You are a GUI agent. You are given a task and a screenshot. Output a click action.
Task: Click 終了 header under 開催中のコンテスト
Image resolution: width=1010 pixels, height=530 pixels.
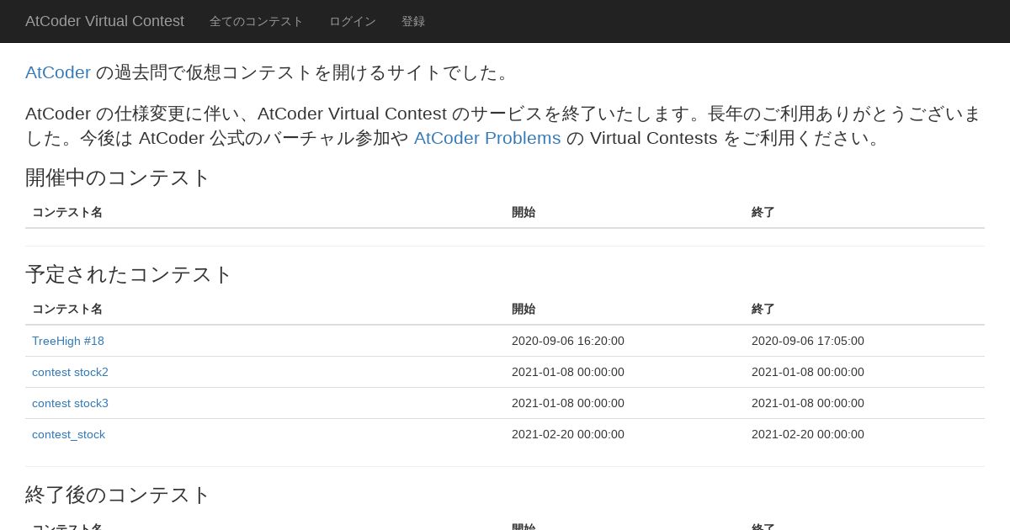coord(763,212)
